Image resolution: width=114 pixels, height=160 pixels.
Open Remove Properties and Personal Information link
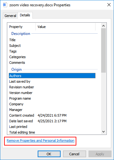click(41, 141)
